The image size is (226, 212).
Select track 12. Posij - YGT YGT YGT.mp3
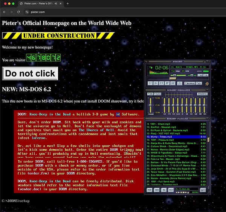pos(176,133)
